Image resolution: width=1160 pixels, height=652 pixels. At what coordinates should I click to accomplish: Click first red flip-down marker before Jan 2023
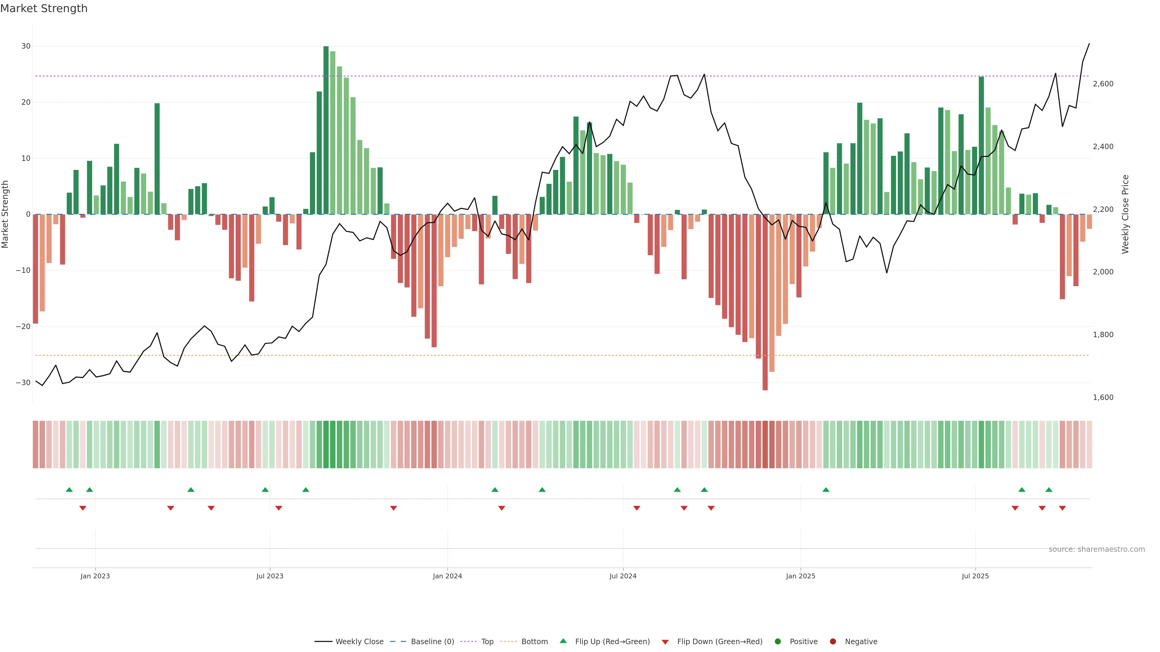83,508
